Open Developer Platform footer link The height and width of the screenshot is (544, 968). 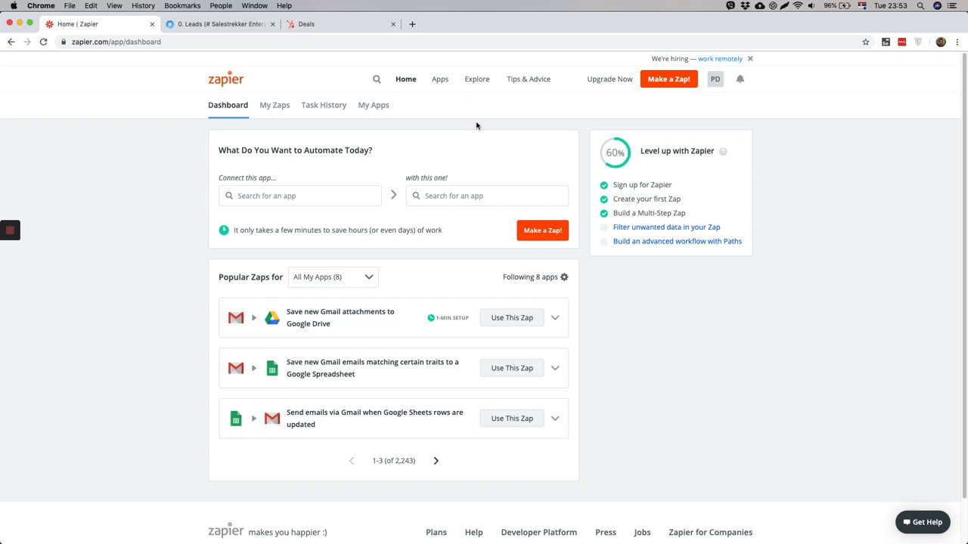click(538, 532)
